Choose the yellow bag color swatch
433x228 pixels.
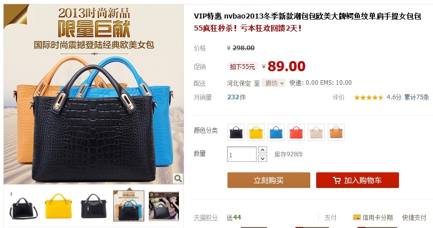256,132
